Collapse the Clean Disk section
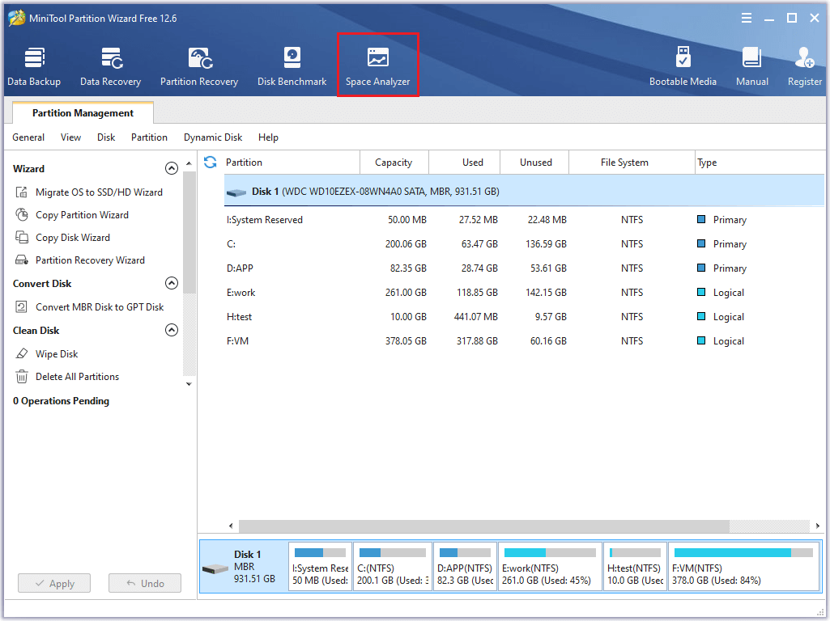 [x=172, y=330]
